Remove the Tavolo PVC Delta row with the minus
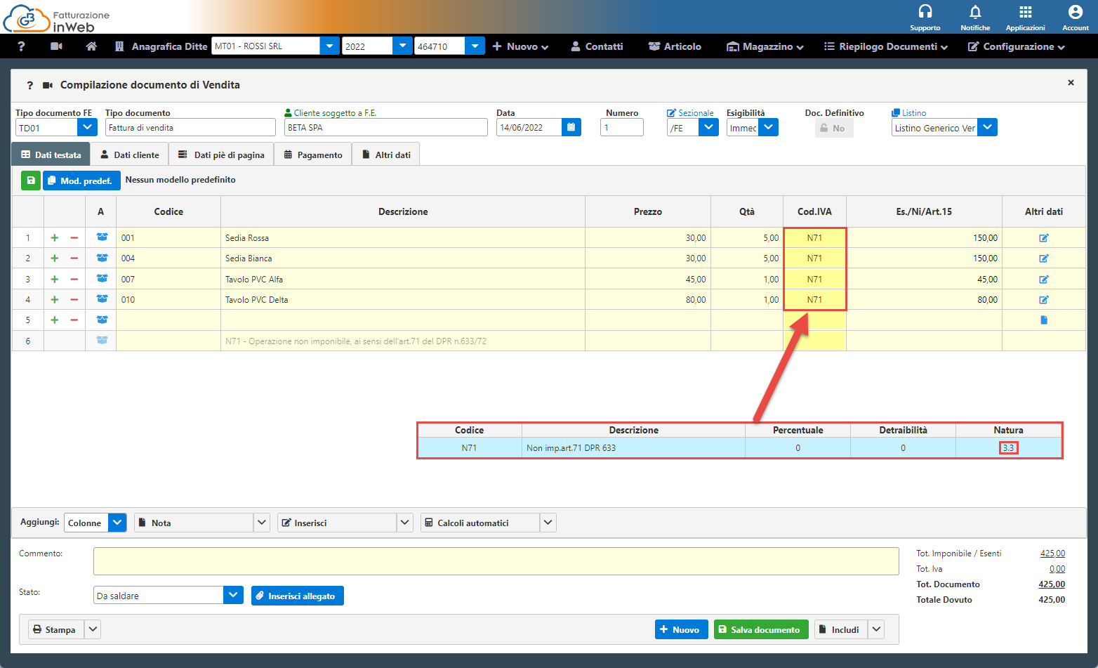 74,300
